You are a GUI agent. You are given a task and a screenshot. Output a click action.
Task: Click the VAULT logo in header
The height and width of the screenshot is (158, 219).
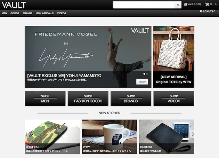point(14,5)
